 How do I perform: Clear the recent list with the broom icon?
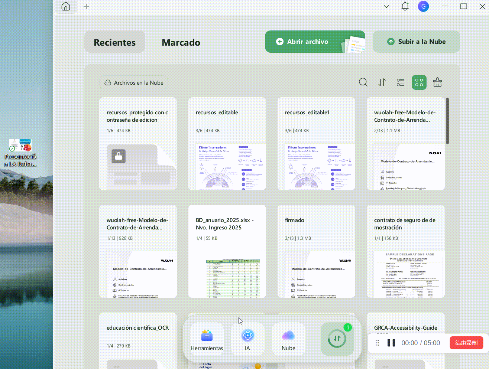[438, 82]
